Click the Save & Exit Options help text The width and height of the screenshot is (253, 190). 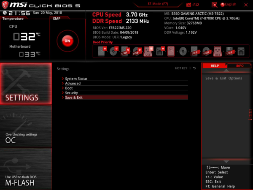(x=223, y=78)
